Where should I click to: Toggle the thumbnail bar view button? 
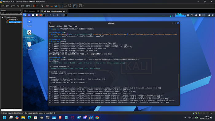pyautogui.click(x=65, y=6)
